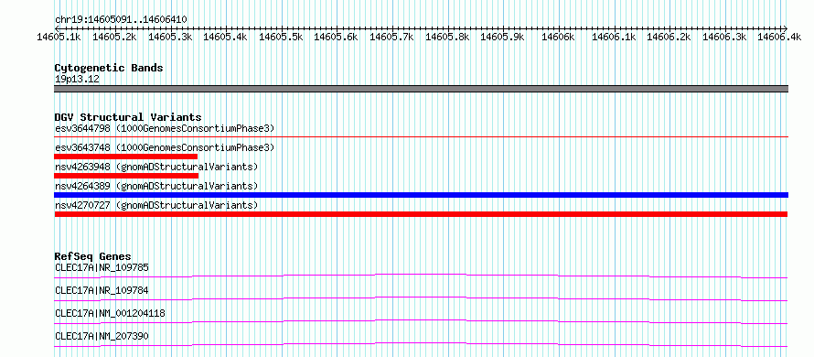Click the CLEC17A|NR_109784 transcript label

coord(102,290)
